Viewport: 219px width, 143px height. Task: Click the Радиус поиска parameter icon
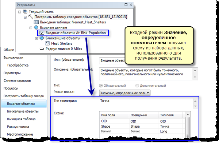[42, 49]
